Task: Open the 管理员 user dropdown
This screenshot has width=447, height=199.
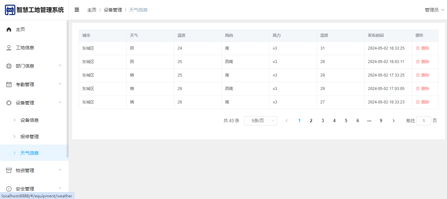Action: (434, 10)
